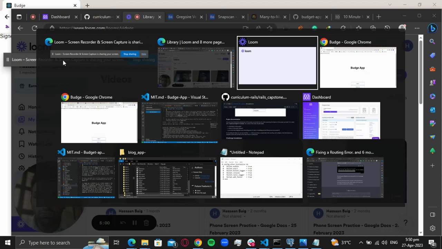Select the Library tab in Edge
The height and width of the screenshot is (249, 442).
[x=144, y=17]
